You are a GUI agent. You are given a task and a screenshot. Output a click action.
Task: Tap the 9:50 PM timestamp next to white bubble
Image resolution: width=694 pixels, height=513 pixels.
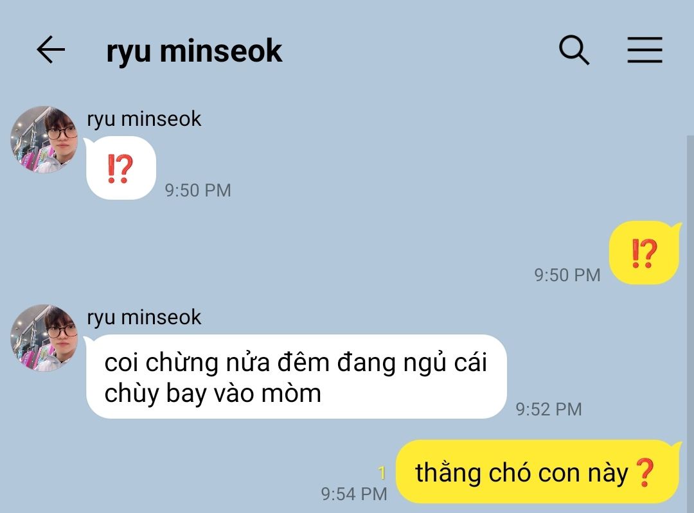pos(198,190)
